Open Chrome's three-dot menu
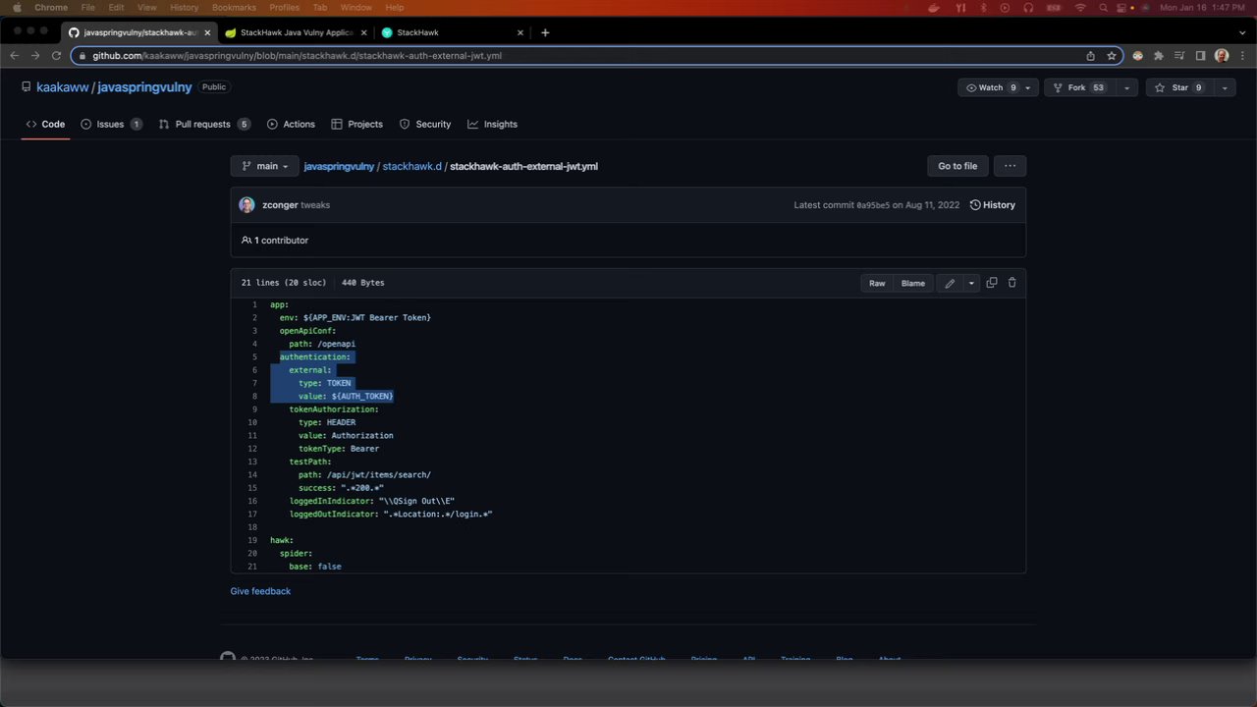The height and width of the screenshot is (707, 1257). pos(1242,56)
